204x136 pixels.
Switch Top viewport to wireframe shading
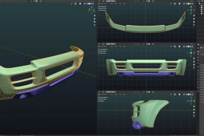(186, 4)
